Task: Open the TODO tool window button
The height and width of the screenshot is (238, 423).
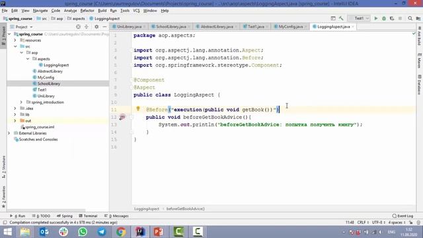Action: click(41, 216)
